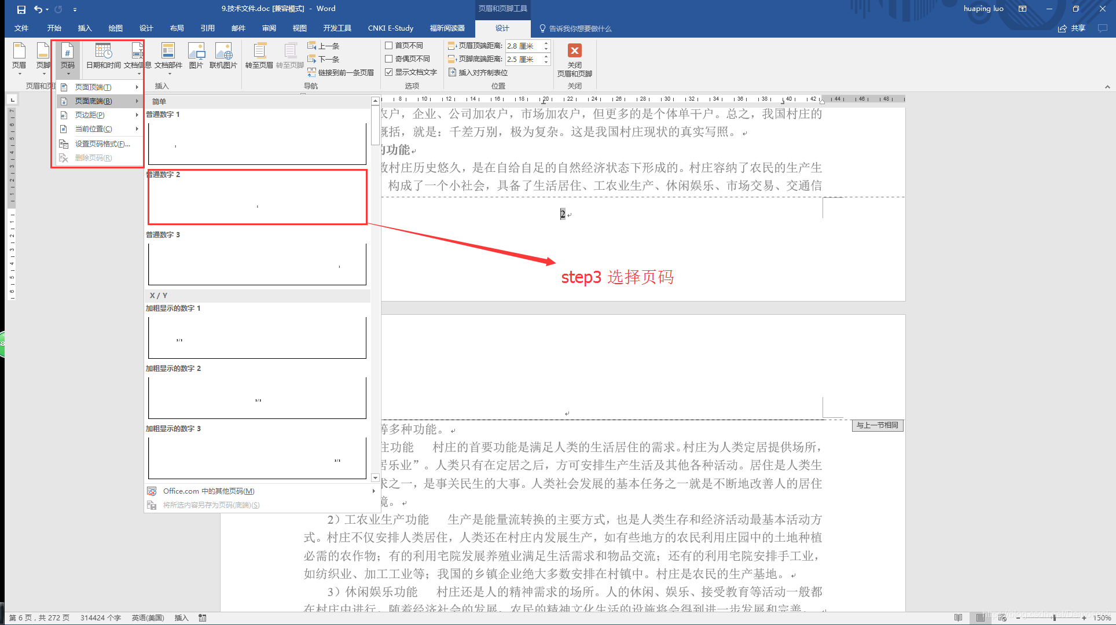Click 314424 个字 word count
The width and height of the screenshot is (1116, 625).
101,617
